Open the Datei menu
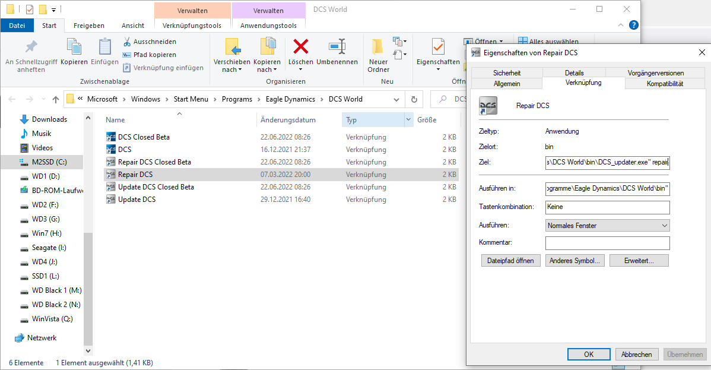 tap(17, 26)
